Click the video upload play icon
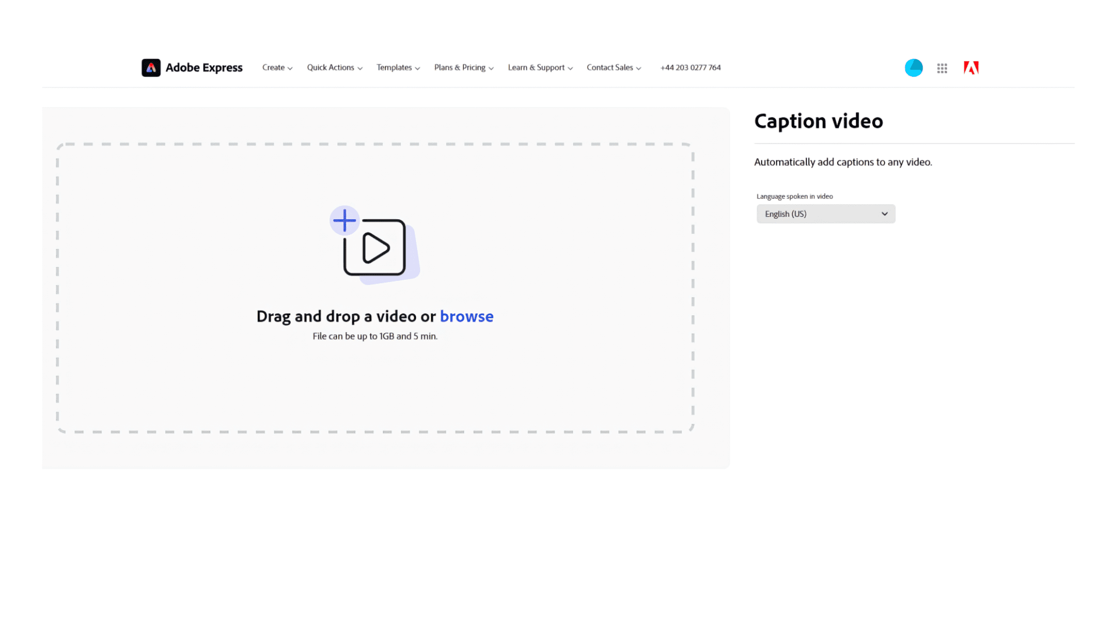The height and width of the screenshot is (628, 1117). click(375, 248)
